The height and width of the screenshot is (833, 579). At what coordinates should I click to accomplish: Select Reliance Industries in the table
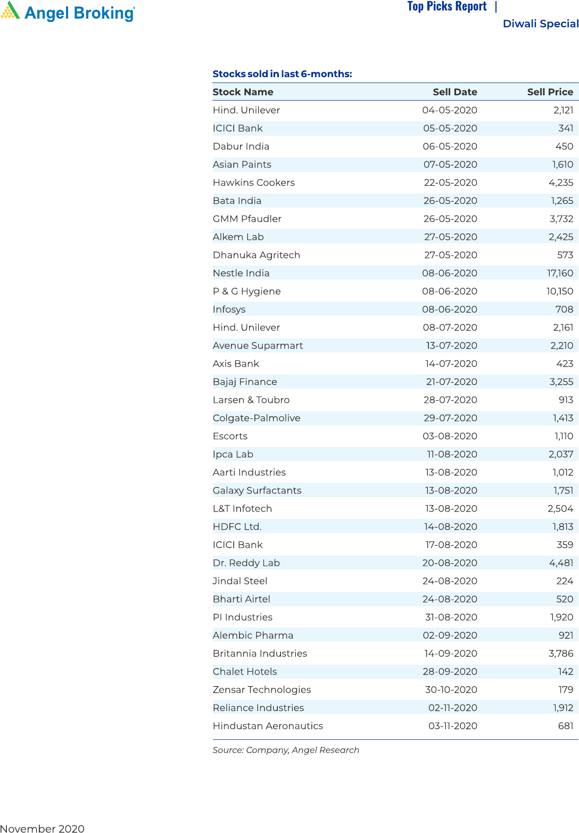[258, 707]
